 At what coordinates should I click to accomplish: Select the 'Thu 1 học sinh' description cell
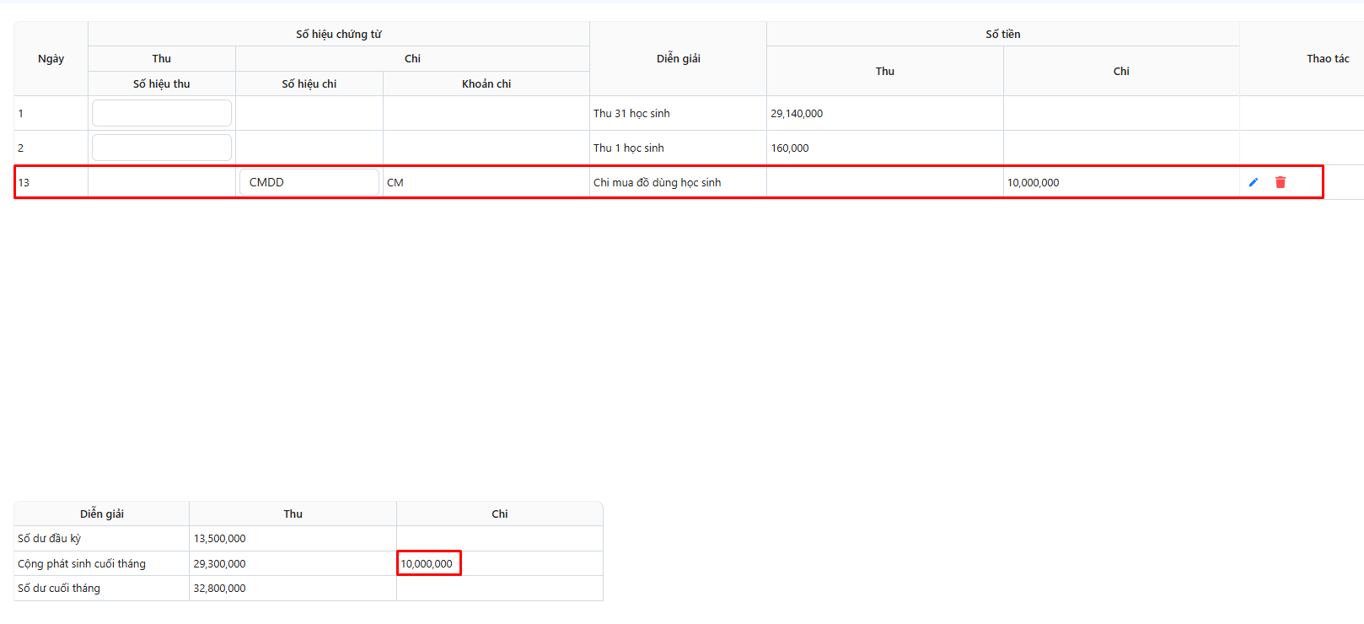point(628,148)
